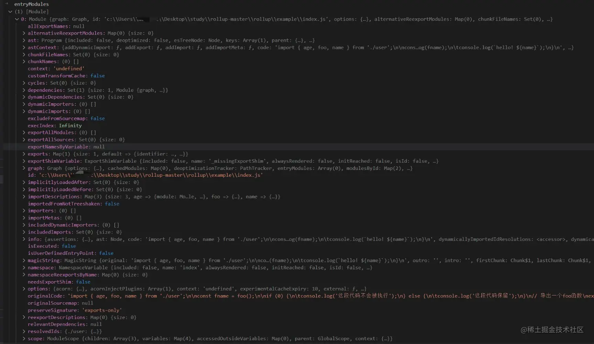
Task: Expand the reexportDescriptions Map
Action: 24,317
